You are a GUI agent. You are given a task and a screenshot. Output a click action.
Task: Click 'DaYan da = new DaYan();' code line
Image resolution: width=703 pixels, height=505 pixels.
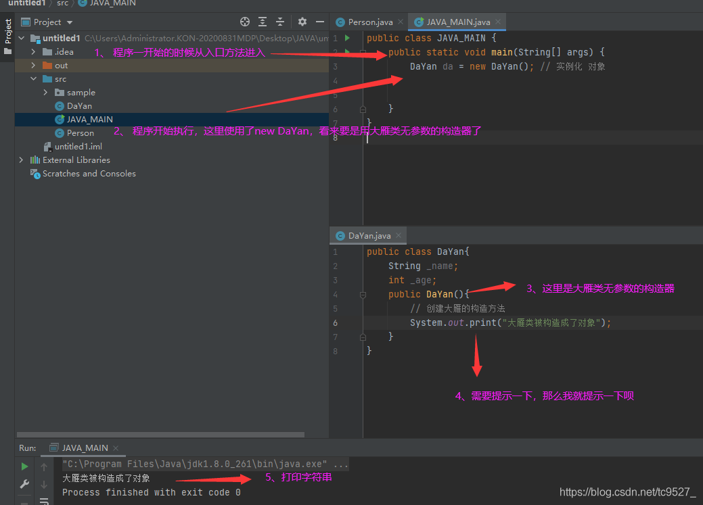472,66
